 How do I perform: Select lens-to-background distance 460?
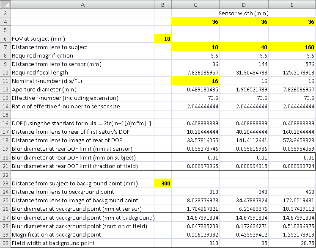[x=292, y=192]
